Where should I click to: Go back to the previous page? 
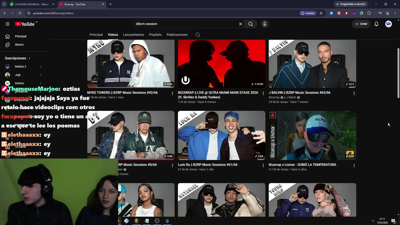click(5, 13)
